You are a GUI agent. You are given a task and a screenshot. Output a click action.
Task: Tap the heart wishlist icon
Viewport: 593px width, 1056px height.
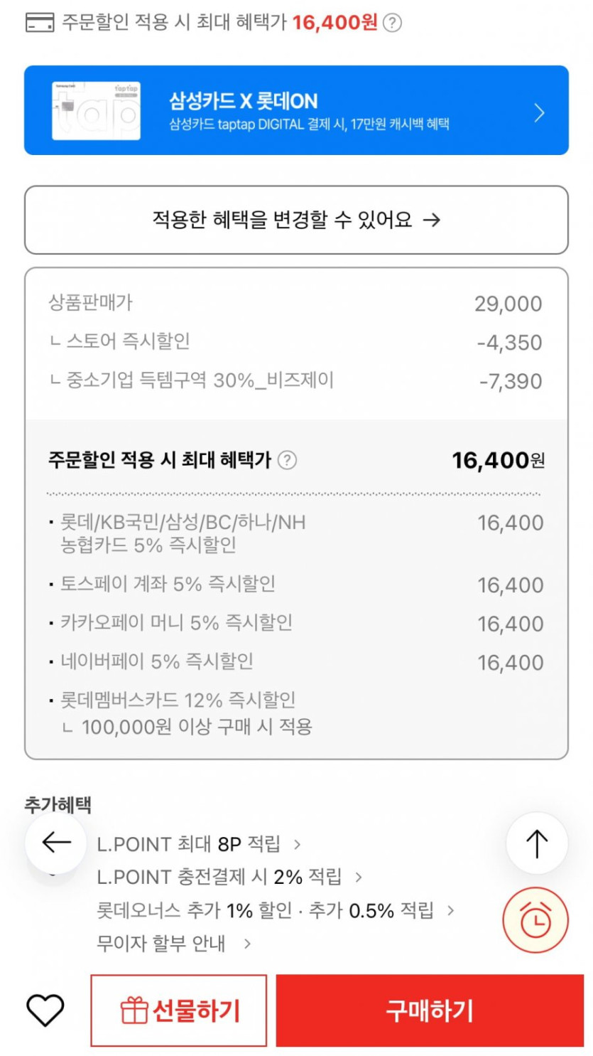45,1010
